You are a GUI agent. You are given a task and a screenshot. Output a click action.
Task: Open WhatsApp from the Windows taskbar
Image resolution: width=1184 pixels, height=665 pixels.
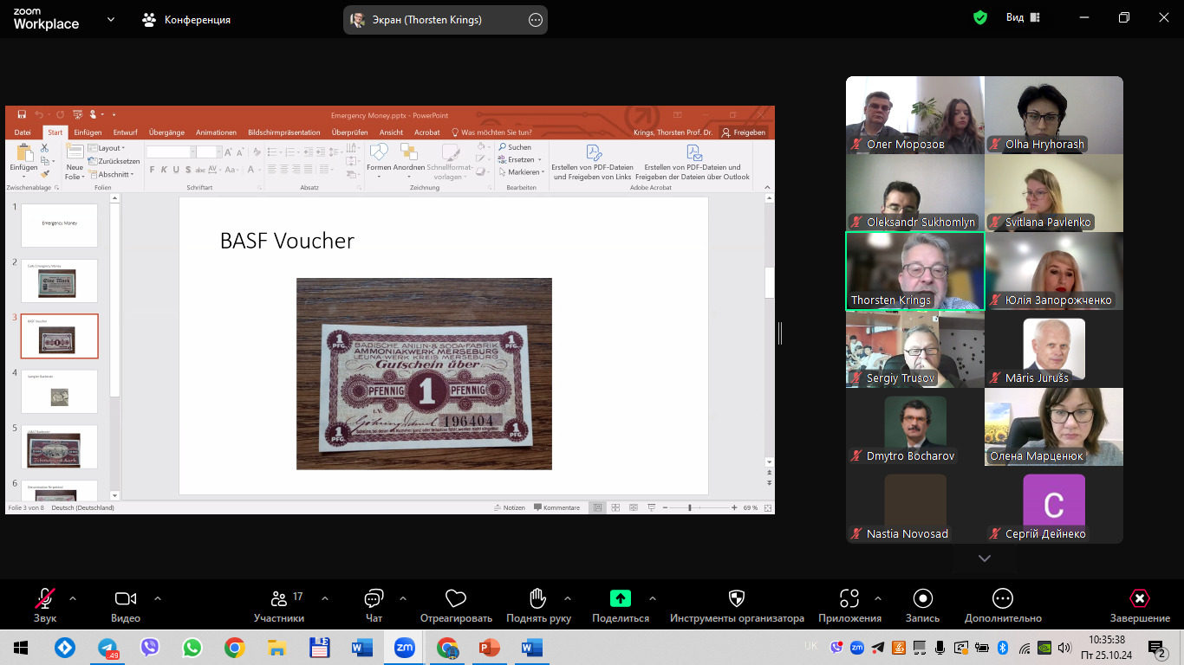point(192,647)
